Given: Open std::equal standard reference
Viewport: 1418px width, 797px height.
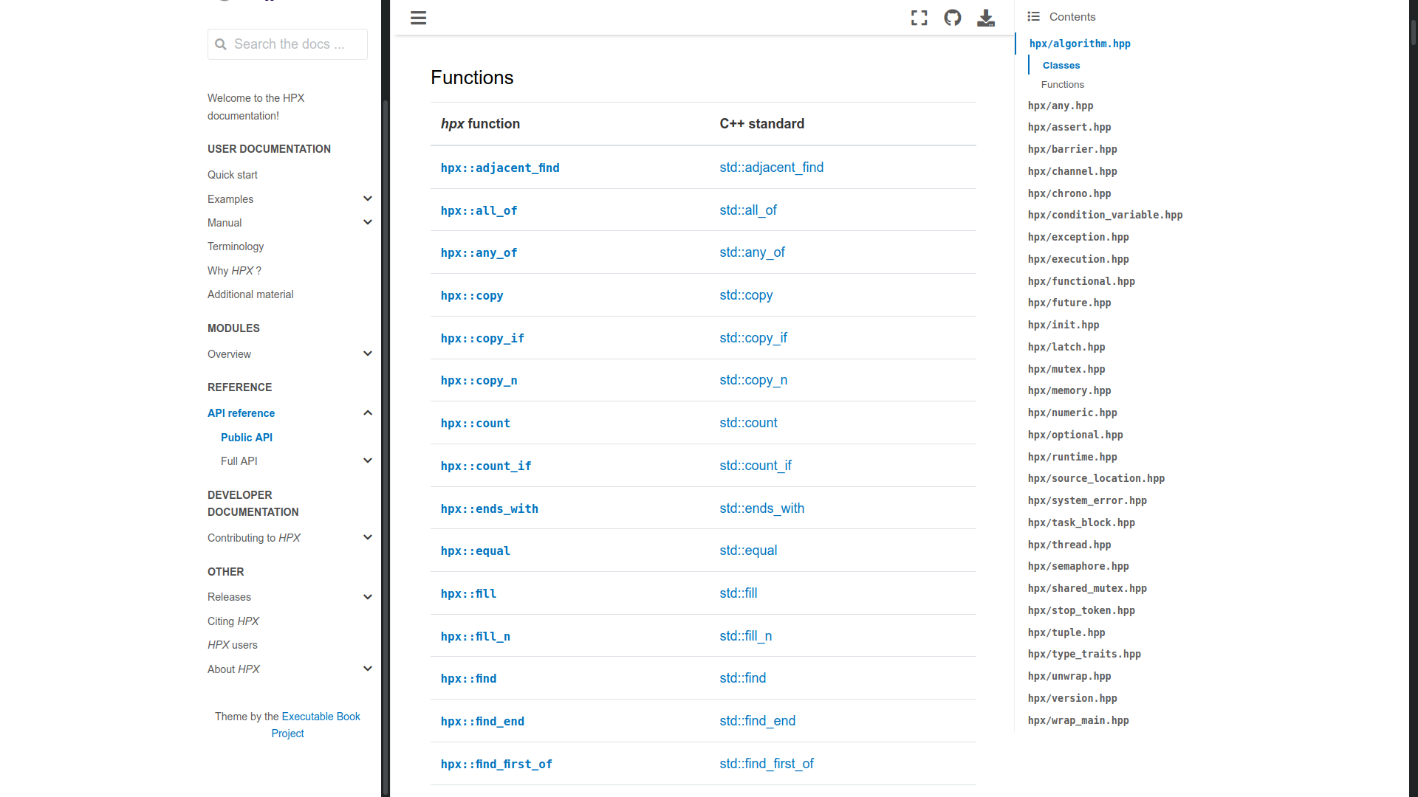Looking at the screenshot, I should coord(748,551).
